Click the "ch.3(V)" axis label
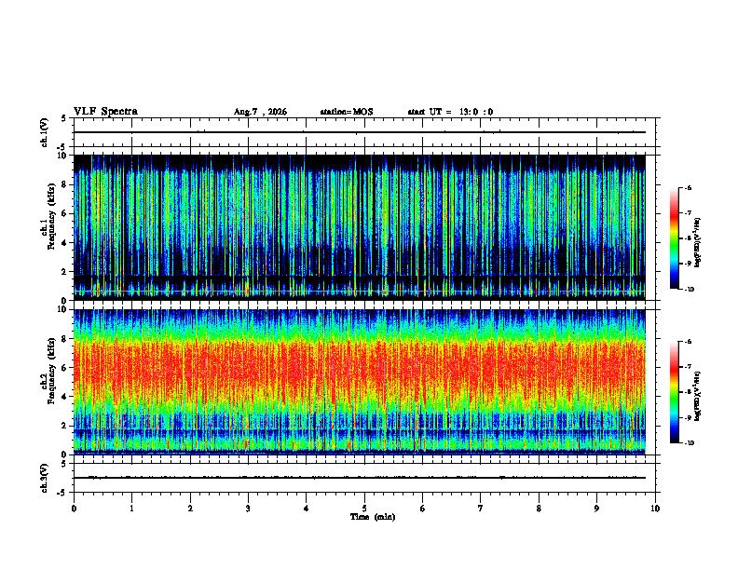This screenshot has width=738, height=570. [45, 478]
